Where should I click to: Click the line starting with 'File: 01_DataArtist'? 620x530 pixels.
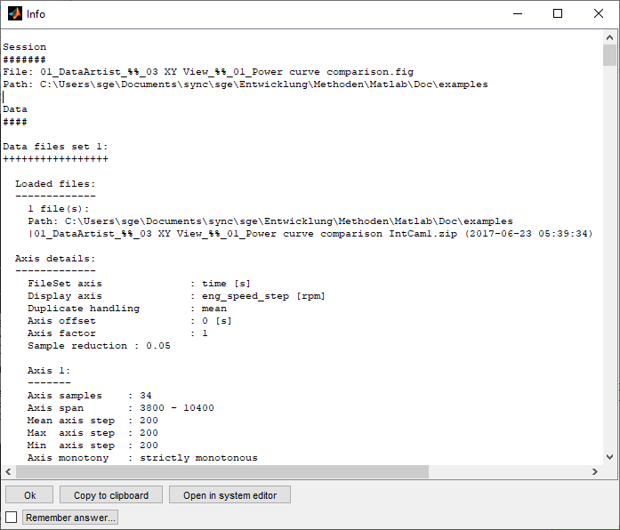tap(208, 72)
